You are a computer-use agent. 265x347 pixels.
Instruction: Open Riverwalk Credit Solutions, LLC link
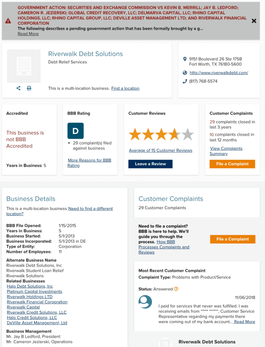click(37, 312)
